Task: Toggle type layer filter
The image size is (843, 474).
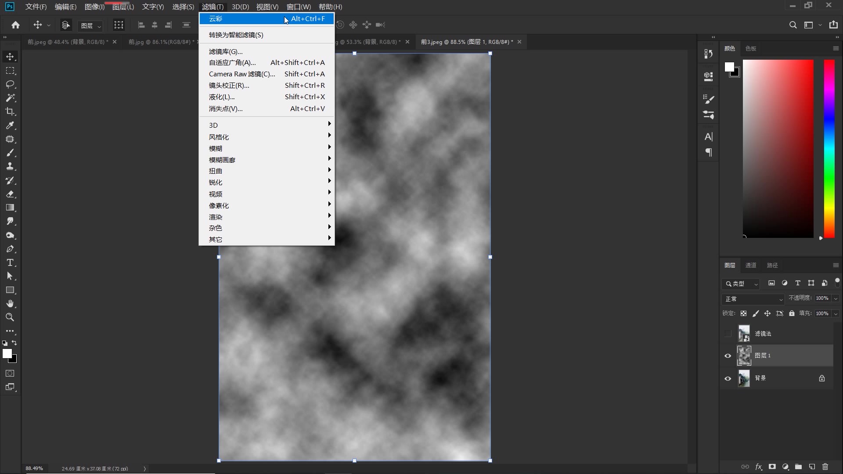Action: (798, 283)
